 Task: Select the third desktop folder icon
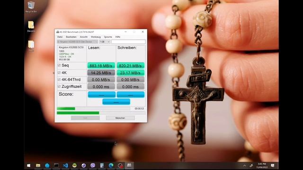click(x=31, y=46)
